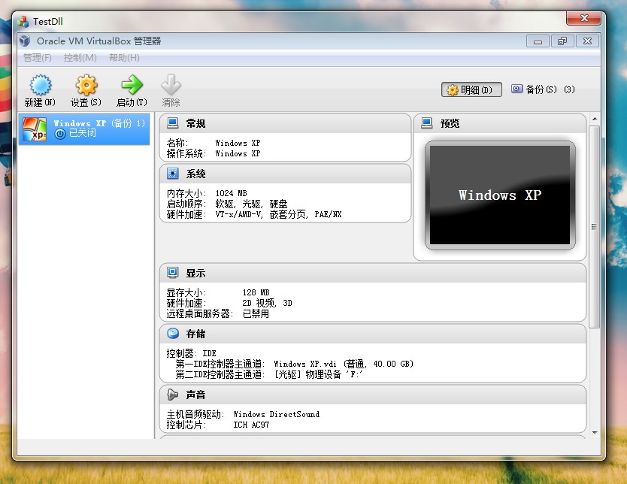The height and width of the screenshot is (484, 627).
Task: Open the 存储 section header link
Action: tap(195, 334)
